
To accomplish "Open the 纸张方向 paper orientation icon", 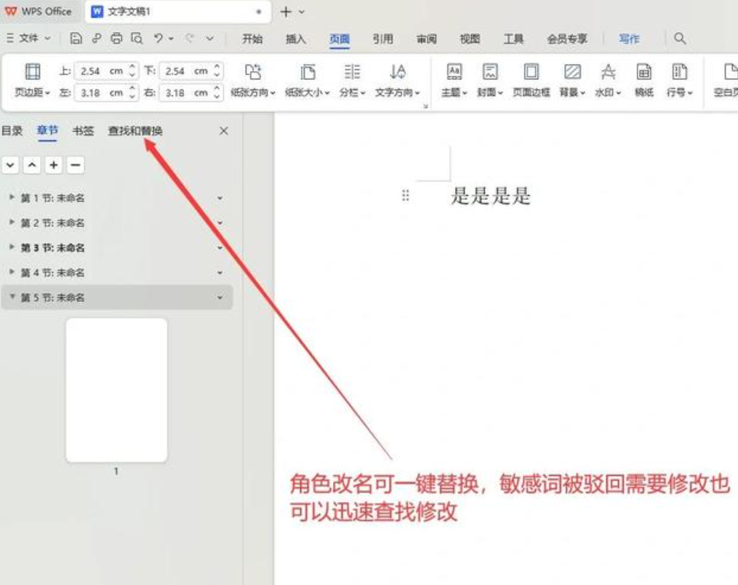I will [x=252, y=72].
